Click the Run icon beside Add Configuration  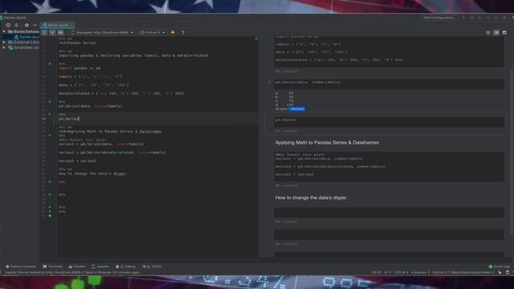click(x=463, y=18)
